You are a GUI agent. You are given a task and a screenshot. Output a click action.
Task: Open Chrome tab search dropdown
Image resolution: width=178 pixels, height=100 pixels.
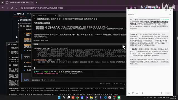tap(3, 2)
